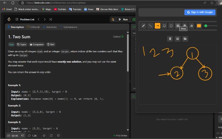
Task: Click the scroll down arrow in description
Action: click(x=128, y=130)
